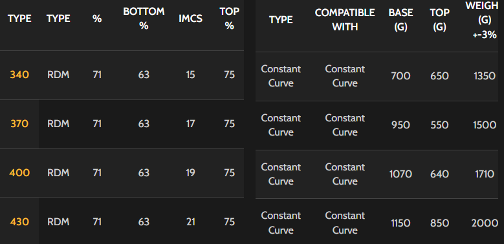504x244 pixels.
Task: Select the BASE (G) column header
Action: tap(400, 20)
